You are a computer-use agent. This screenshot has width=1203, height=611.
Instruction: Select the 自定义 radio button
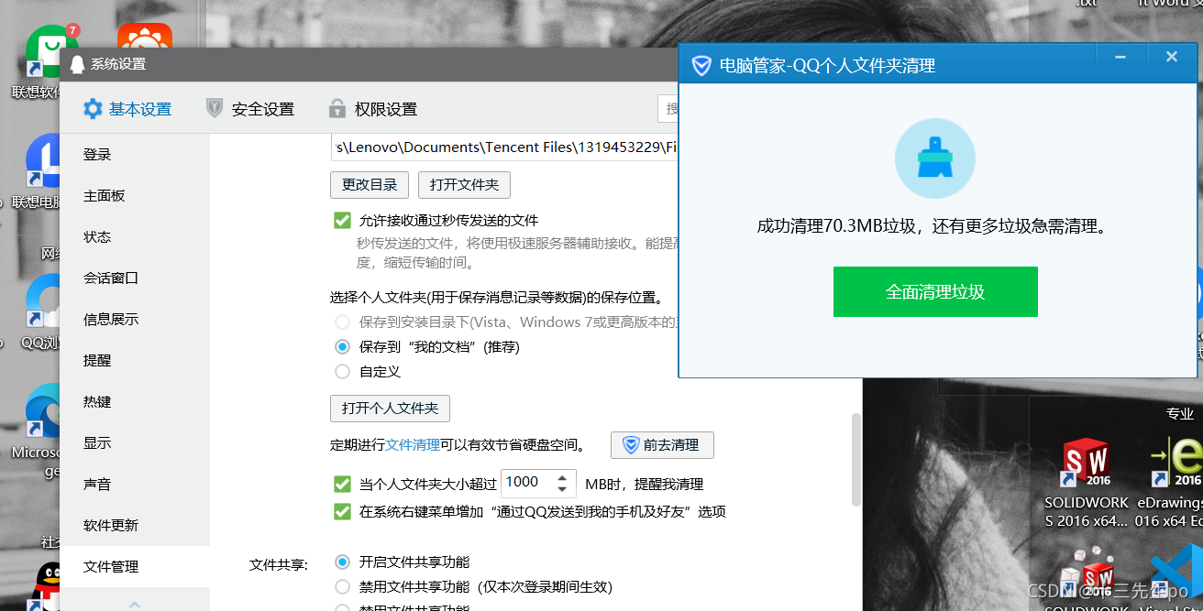tap(342, 372)
